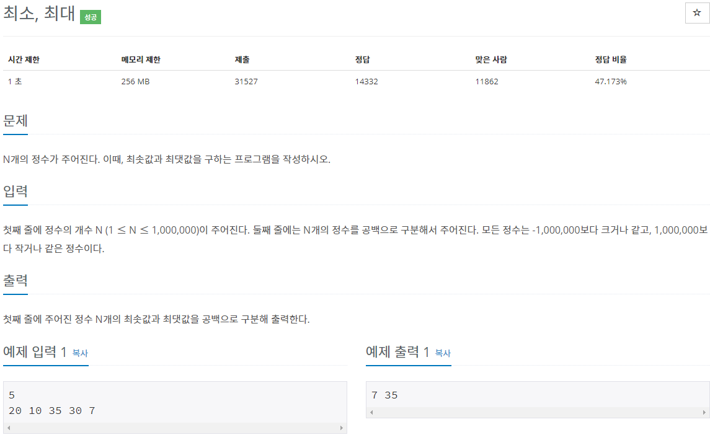Image resolution: width=710 pixels, height=440 pixels.
Task: Click the 최소, 최대 problem title
Action: [x=39, y=12]
